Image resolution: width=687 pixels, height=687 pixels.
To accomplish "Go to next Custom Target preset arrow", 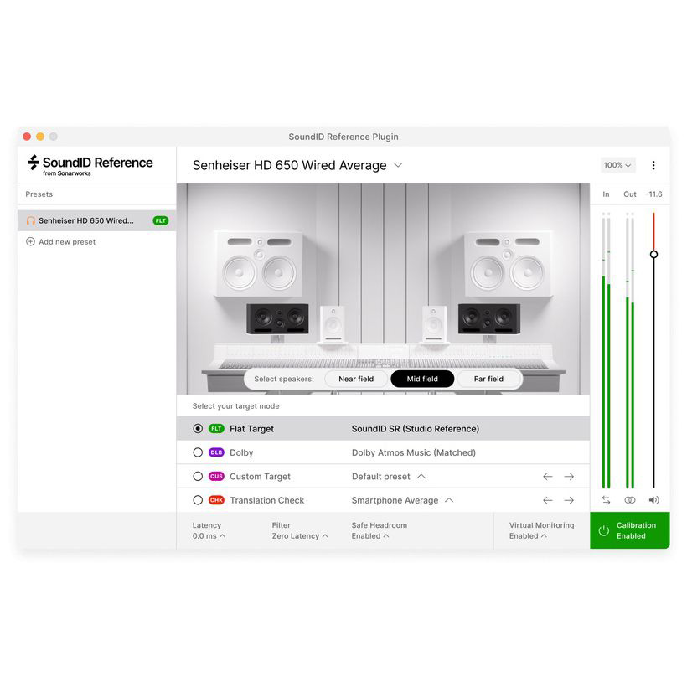I will (569, 476).
